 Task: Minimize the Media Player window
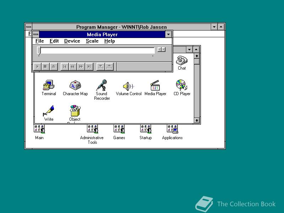(x=168, y=34)
